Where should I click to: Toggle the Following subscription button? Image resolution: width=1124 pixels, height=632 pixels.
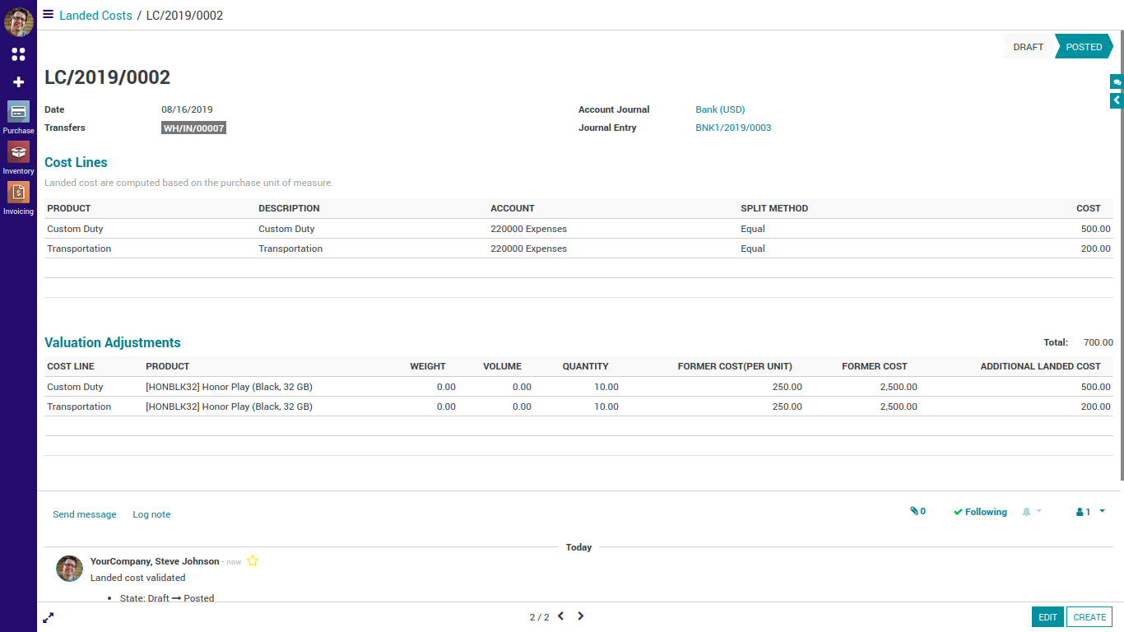[980, 512]
